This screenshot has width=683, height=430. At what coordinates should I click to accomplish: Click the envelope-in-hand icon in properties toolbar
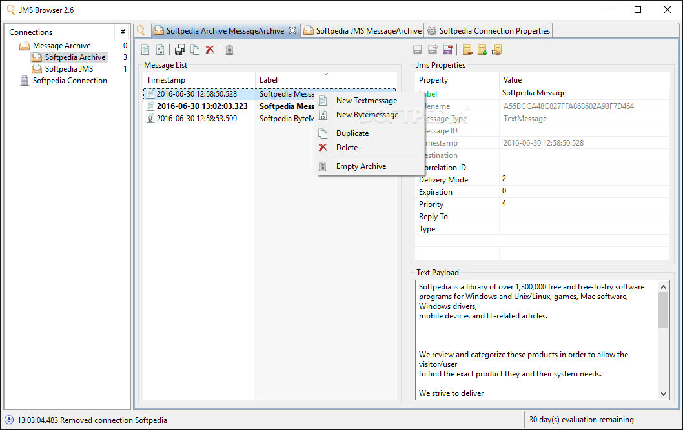click(x=497, y=50)
